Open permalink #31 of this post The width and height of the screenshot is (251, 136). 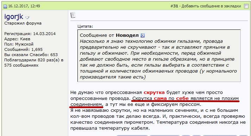[x=174, y=6]
